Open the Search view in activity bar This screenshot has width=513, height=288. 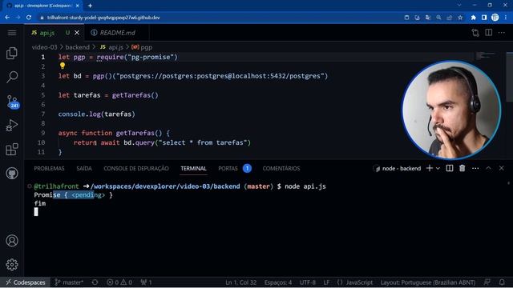click(x=12, y=77)
